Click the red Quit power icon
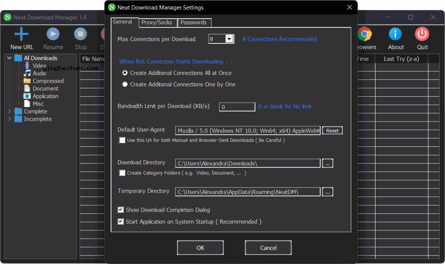This screenshot has width=445, height=264. click(422, 34)
